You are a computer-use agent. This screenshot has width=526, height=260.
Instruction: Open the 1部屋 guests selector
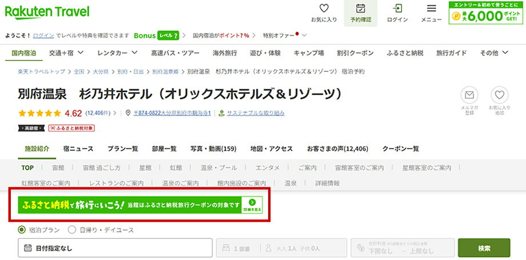(x=281, y=248)
